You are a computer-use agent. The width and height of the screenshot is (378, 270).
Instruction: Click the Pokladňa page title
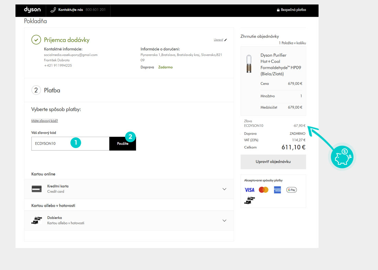(x=35, y=21)
